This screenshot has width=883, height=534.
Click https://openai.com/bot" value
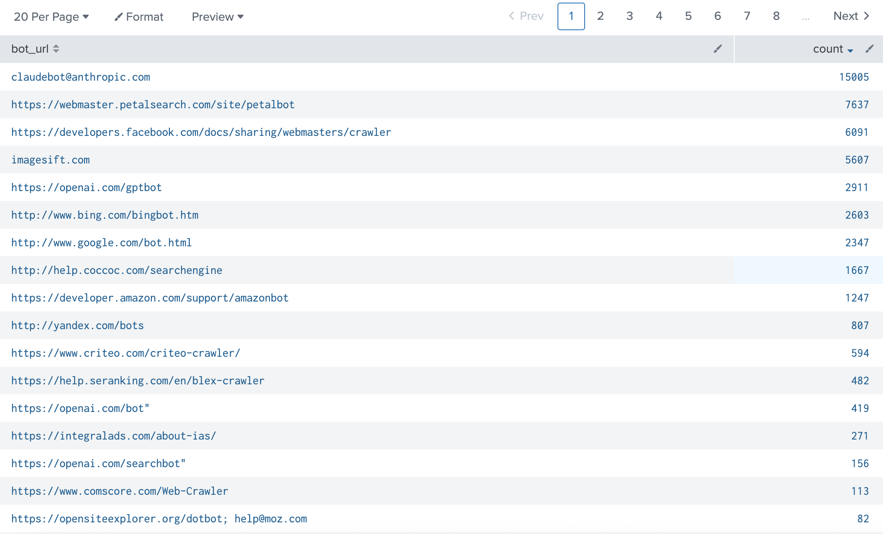click(80, 408)
